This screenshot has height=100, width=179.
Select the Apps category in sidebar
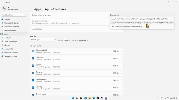[x=14, y=34]
